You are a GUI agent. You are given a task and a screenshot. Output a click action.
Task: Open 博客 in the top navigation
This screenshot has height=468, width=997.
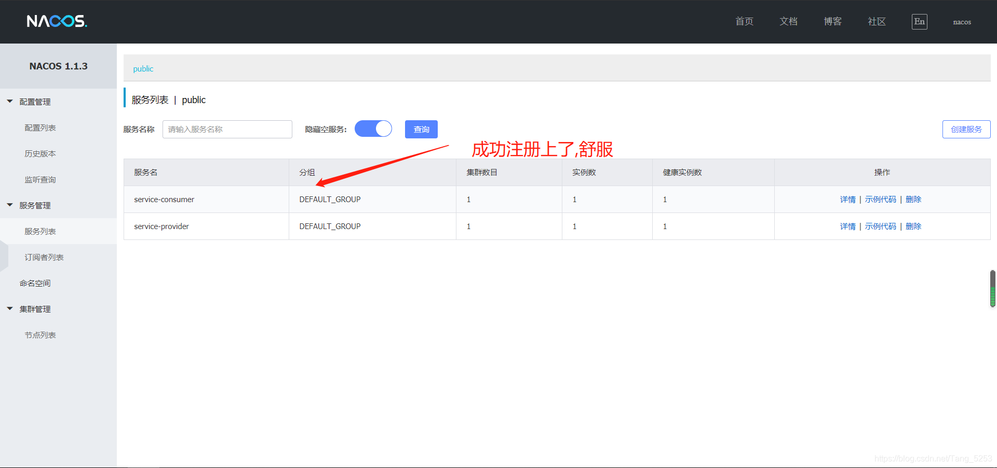tap(832, 21)
